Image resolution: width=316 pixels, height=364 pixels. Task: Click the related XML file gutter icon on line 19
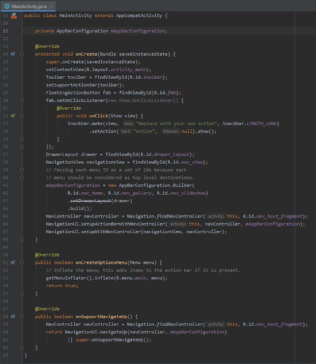point(13,16)
